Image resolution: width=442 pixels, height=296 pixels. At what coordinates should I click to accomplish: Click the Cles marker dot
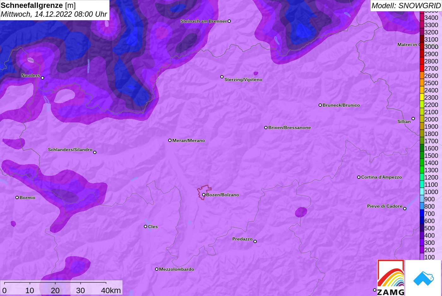point(146,227)
